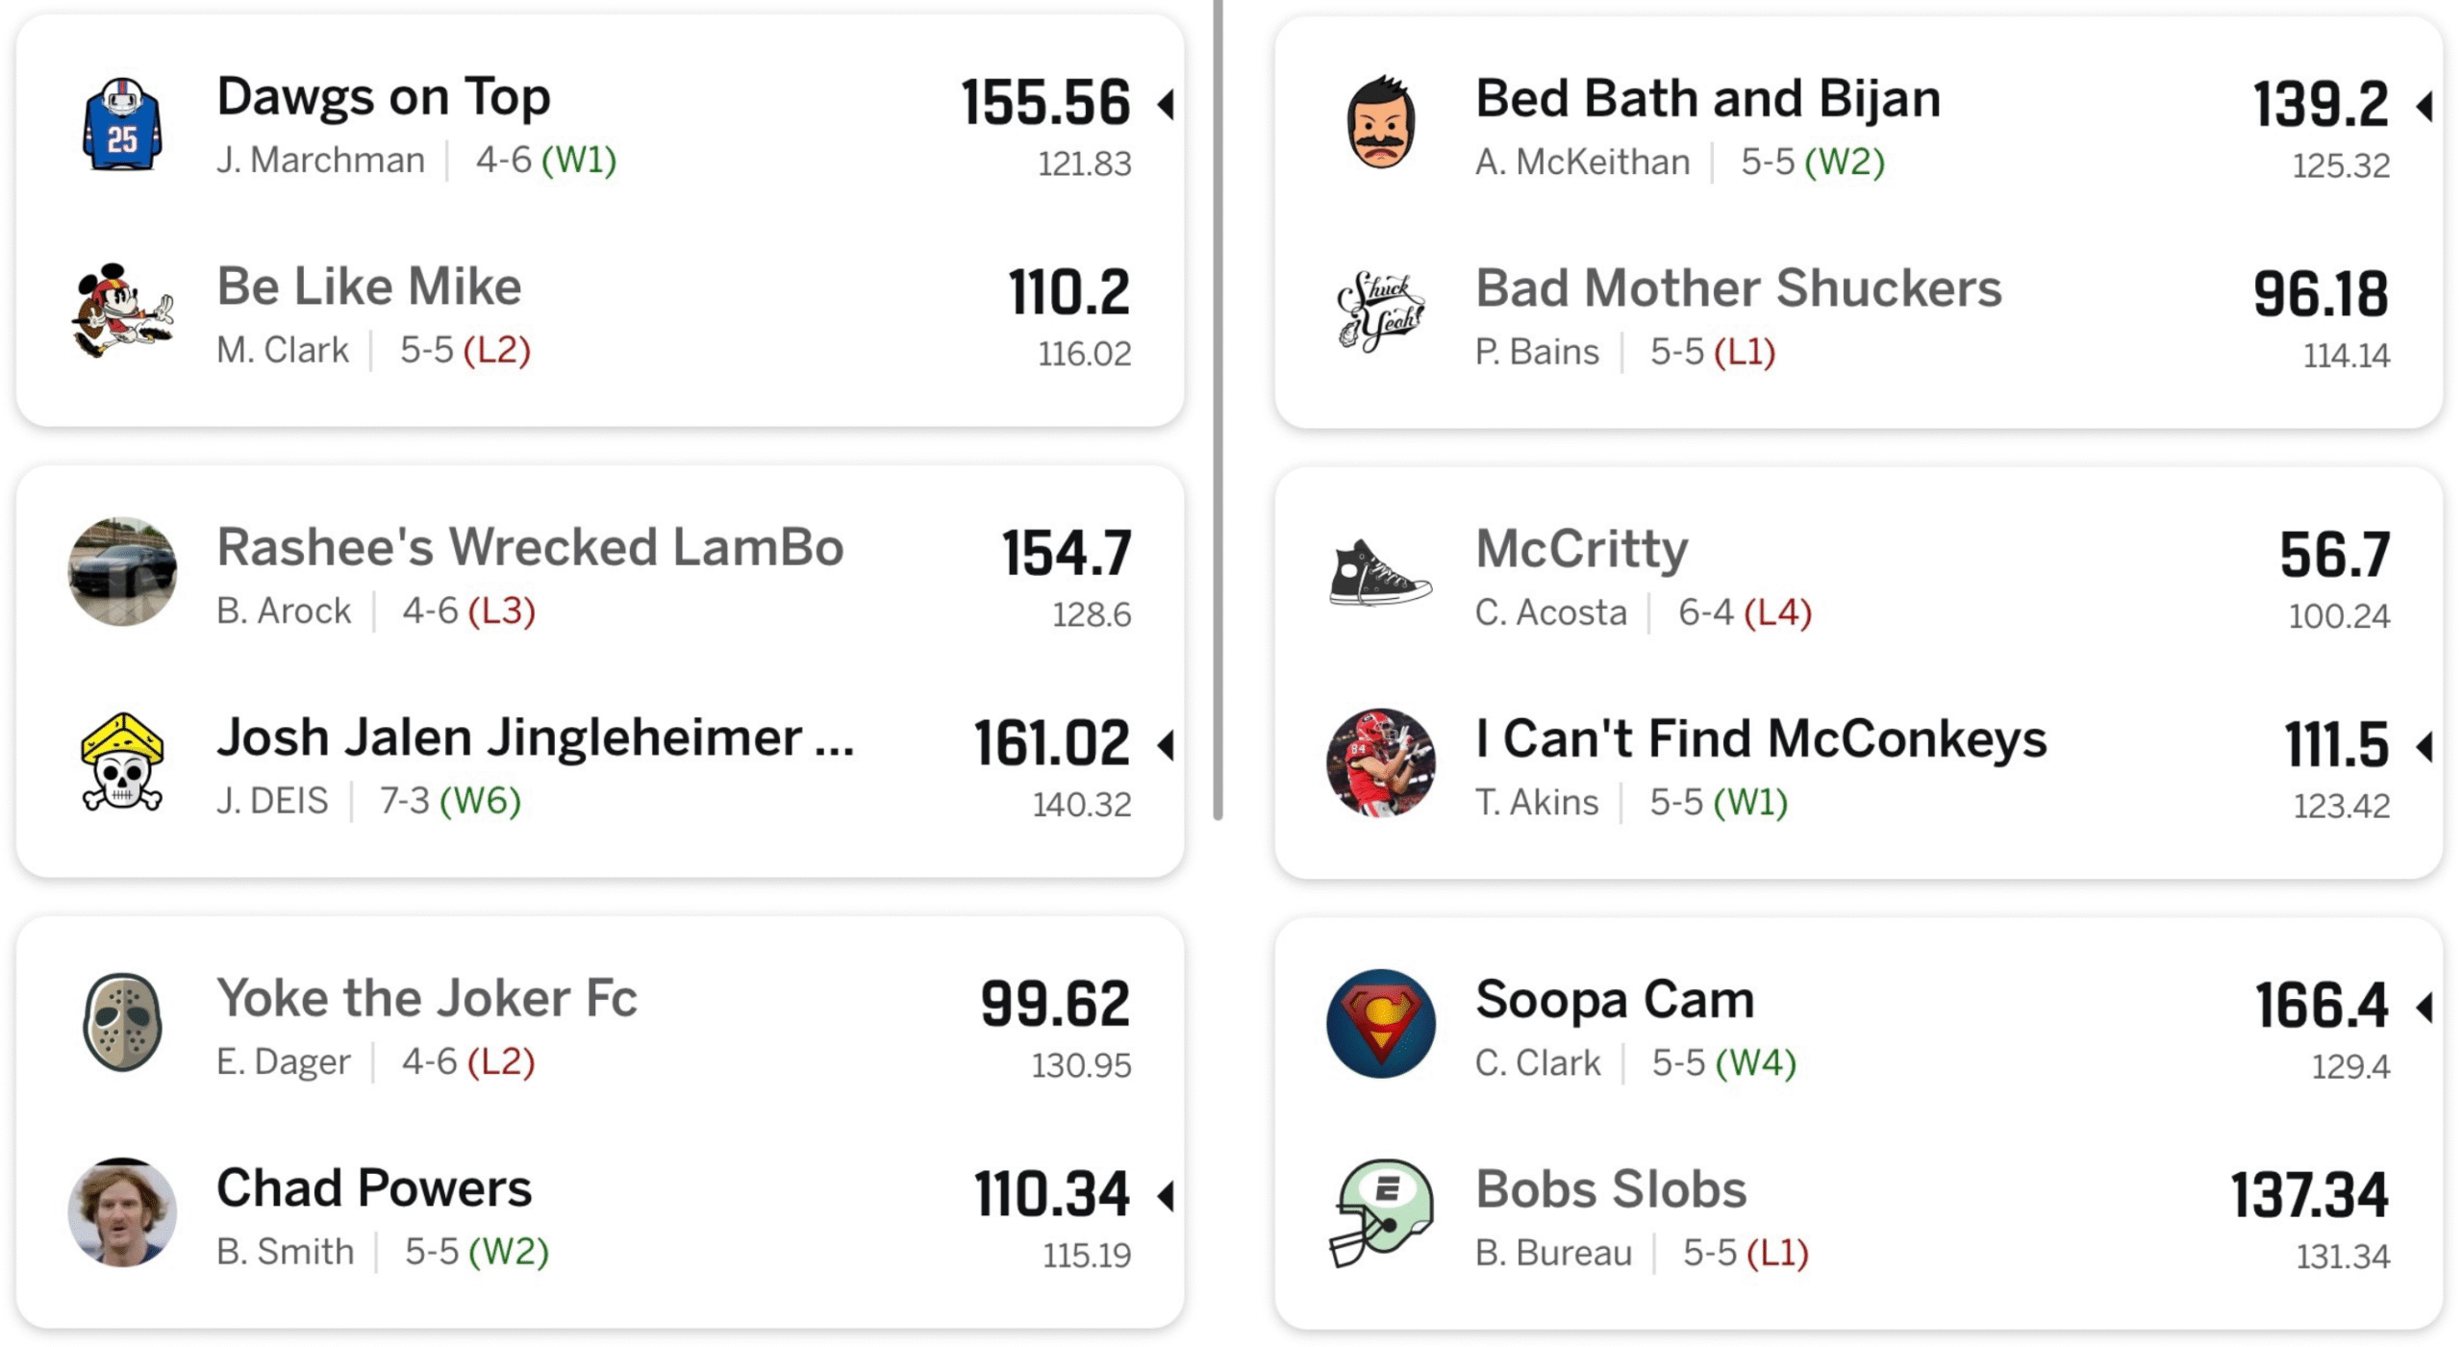2462x1347 pixels.
Task: Click the Yoke the Joker hockey mask icon
Action: click(x=122, y=1022)
